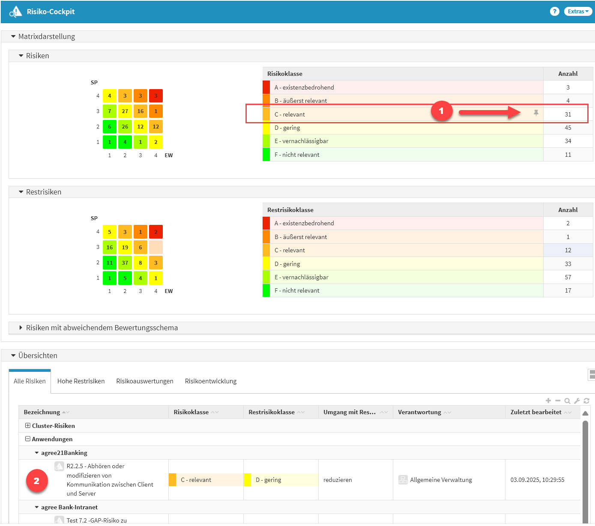This screenshot has width=595, height=526.
Task: Expand Risiken mit abweichendem Bewertungsschema section
Action: point(21,328)
